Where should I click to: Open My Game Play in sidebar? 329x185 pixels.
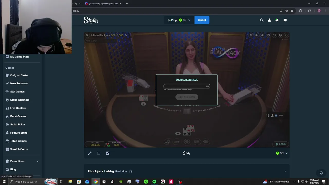[x=20, y=57]
